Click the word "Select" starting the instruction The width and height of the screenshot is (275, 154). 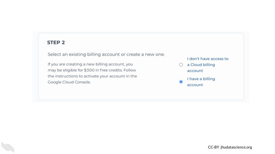(x=54, y=54)
